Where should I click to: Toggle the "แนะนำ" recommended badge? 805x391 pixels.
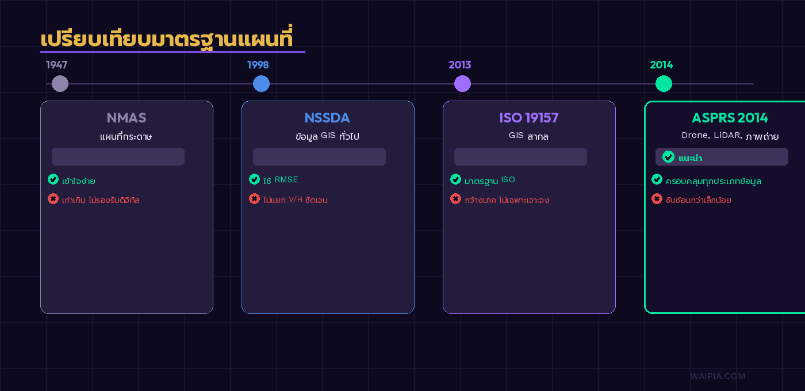coord(722,156)
